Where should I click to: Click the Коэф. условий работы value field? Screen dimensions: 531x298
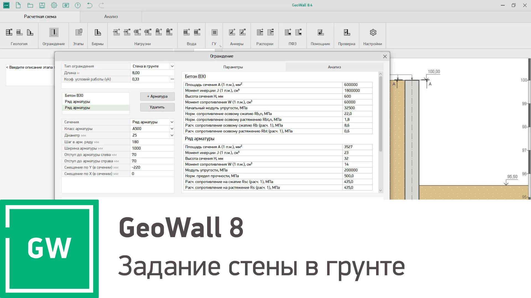150,79
